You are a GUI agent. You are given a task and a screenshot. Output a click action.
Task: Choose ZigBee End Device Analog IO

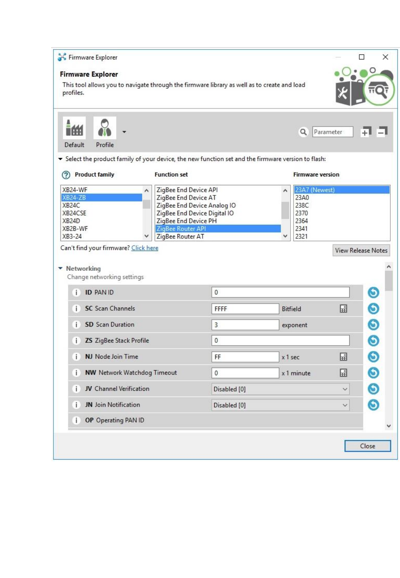pos(218,205)
